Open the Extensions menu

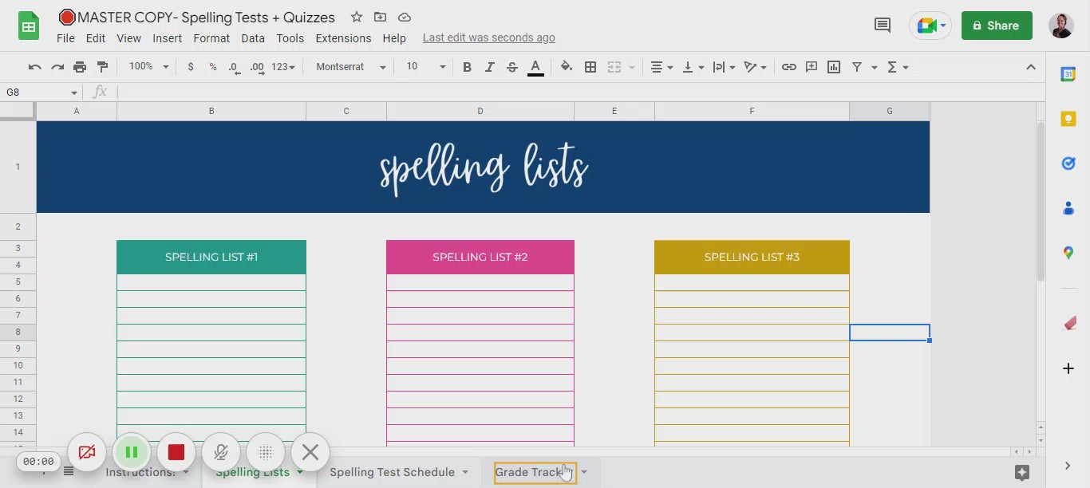pos(343,38)
